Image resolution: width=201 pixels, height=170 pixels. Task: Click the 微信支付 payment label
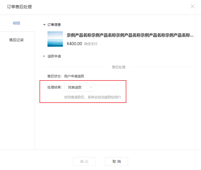click(91, 44)
